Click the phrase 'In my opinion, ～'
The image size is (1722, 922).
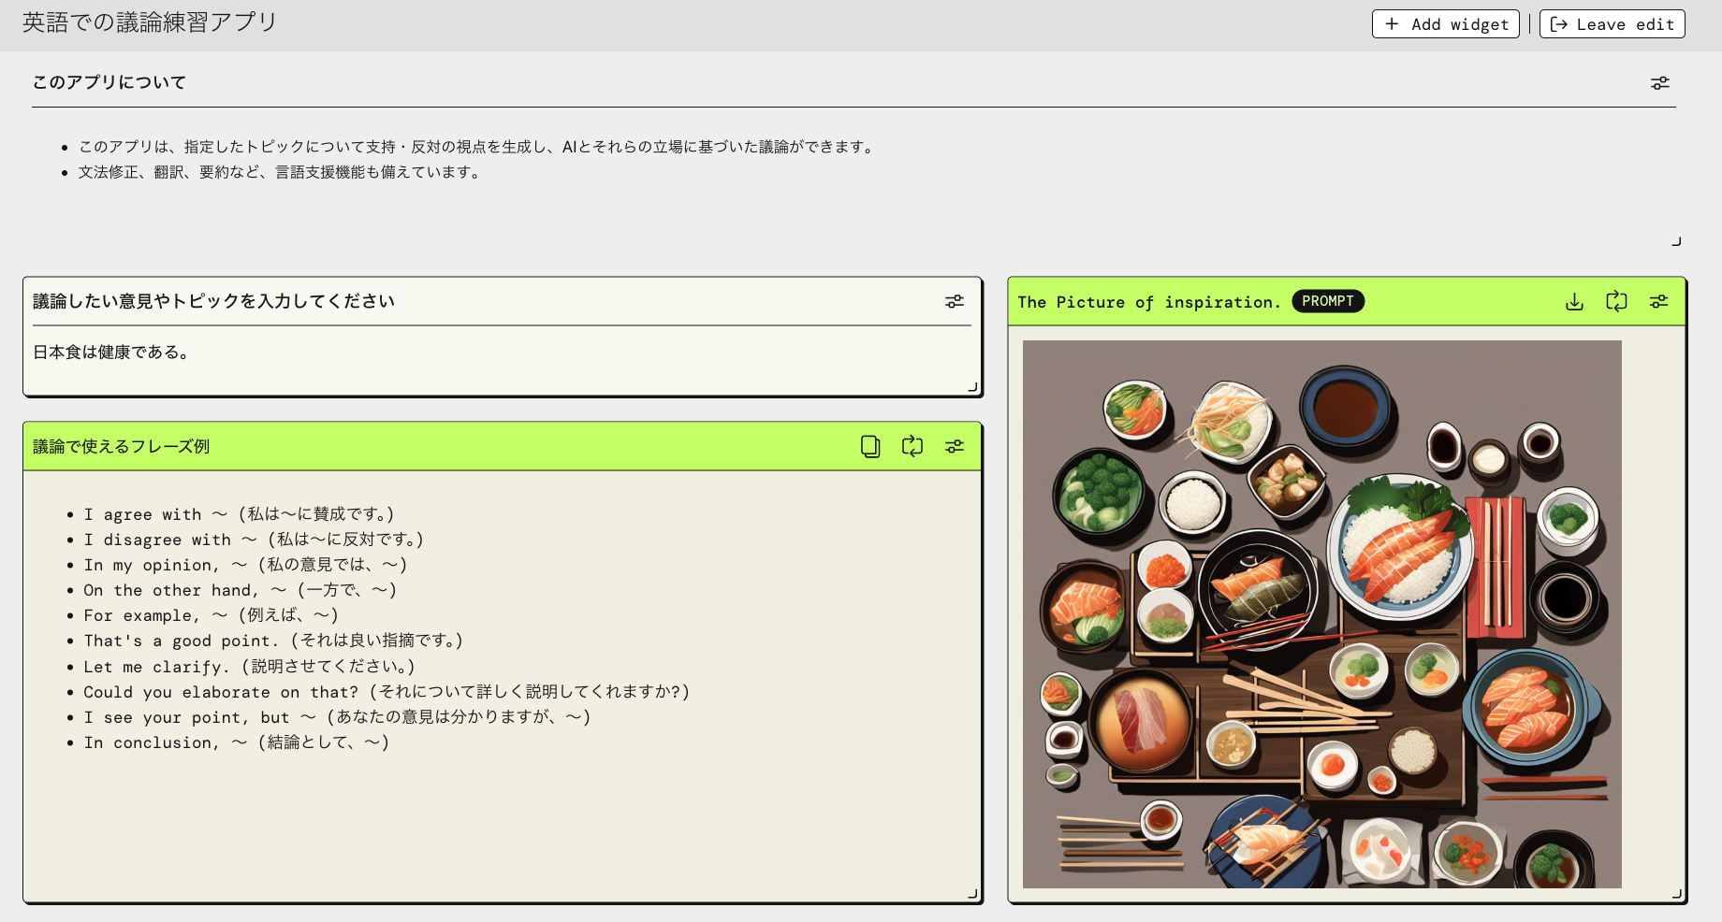(x=166, y=565)
